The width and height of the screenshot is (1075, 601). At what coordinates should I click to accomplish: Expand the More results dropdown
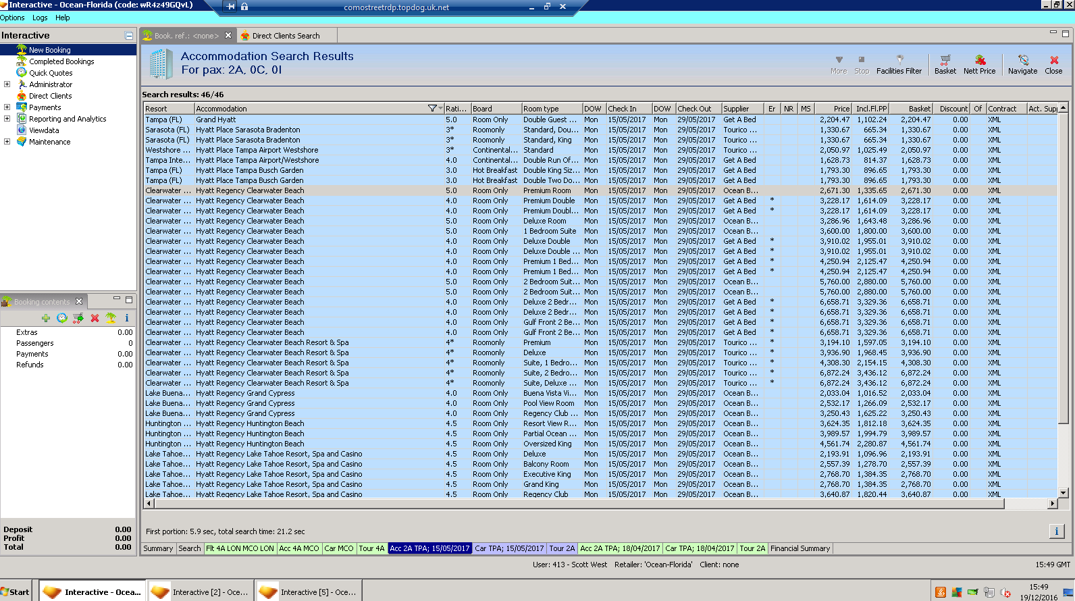click(x=839, y=65)
